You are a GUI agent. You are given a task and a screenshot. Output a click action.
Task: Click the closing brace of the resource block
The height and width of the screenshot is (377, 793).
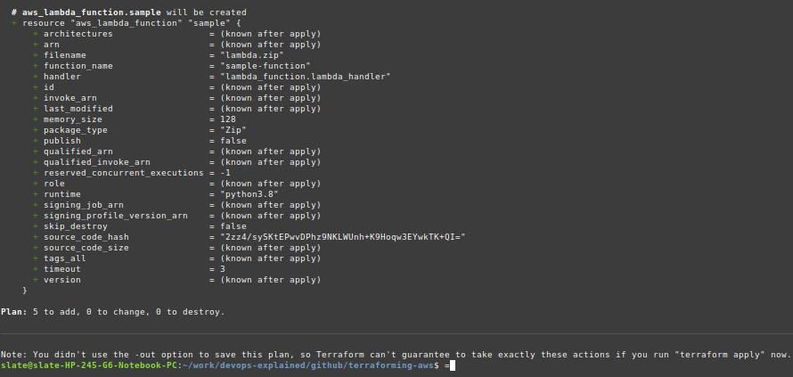click(x=25, y=291)
